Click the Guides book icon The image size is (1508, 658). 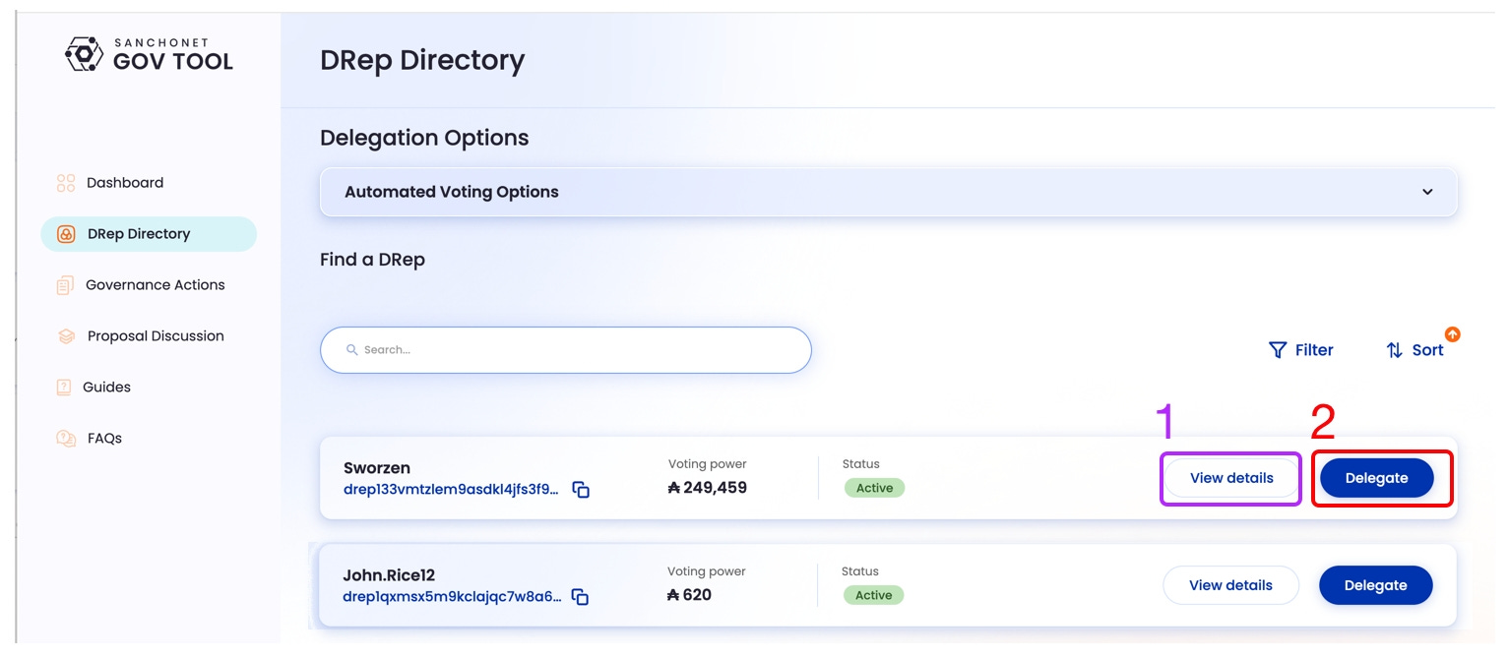(64, 388)
